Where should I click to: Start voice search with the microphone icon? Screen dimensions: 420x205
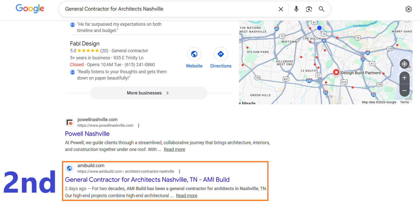pyautogui.click(x=296, y=9)
